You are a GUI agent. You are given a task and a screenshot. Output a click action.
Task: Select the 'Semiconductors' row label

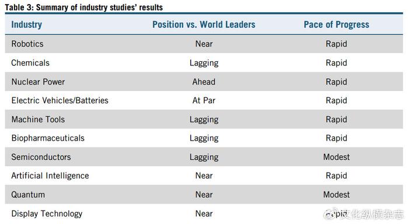(41, 157)
